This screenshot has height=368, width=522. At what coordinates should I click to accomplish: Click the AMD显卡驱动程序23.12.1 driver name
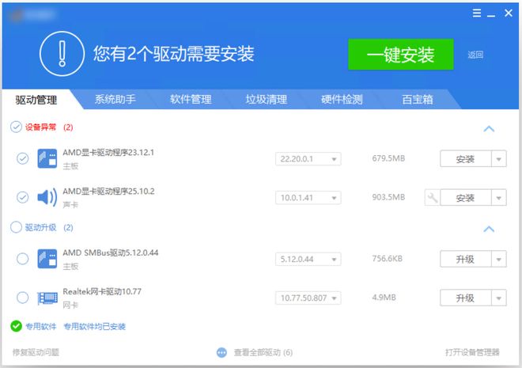click(x=108, y=153)
